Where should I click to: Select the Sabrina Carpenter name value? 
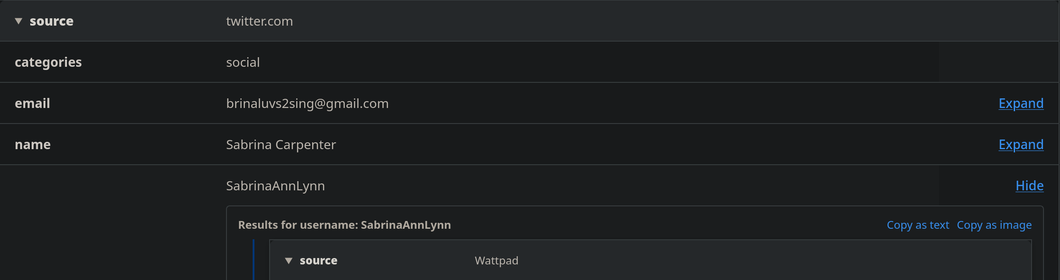click(281, 145)
